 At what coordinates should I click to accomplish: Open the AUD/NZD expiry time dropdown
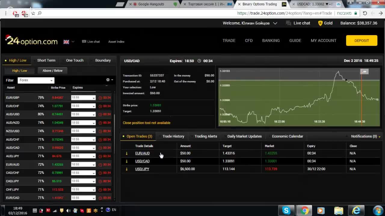[83, 123]
